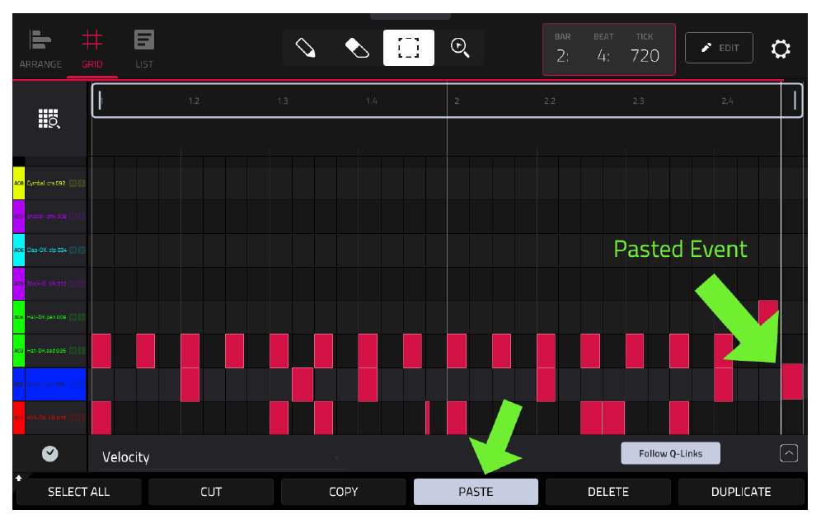Click the CUT button
Image resolution: width=821 pixels, height=524 pixels.
point(211,492)
